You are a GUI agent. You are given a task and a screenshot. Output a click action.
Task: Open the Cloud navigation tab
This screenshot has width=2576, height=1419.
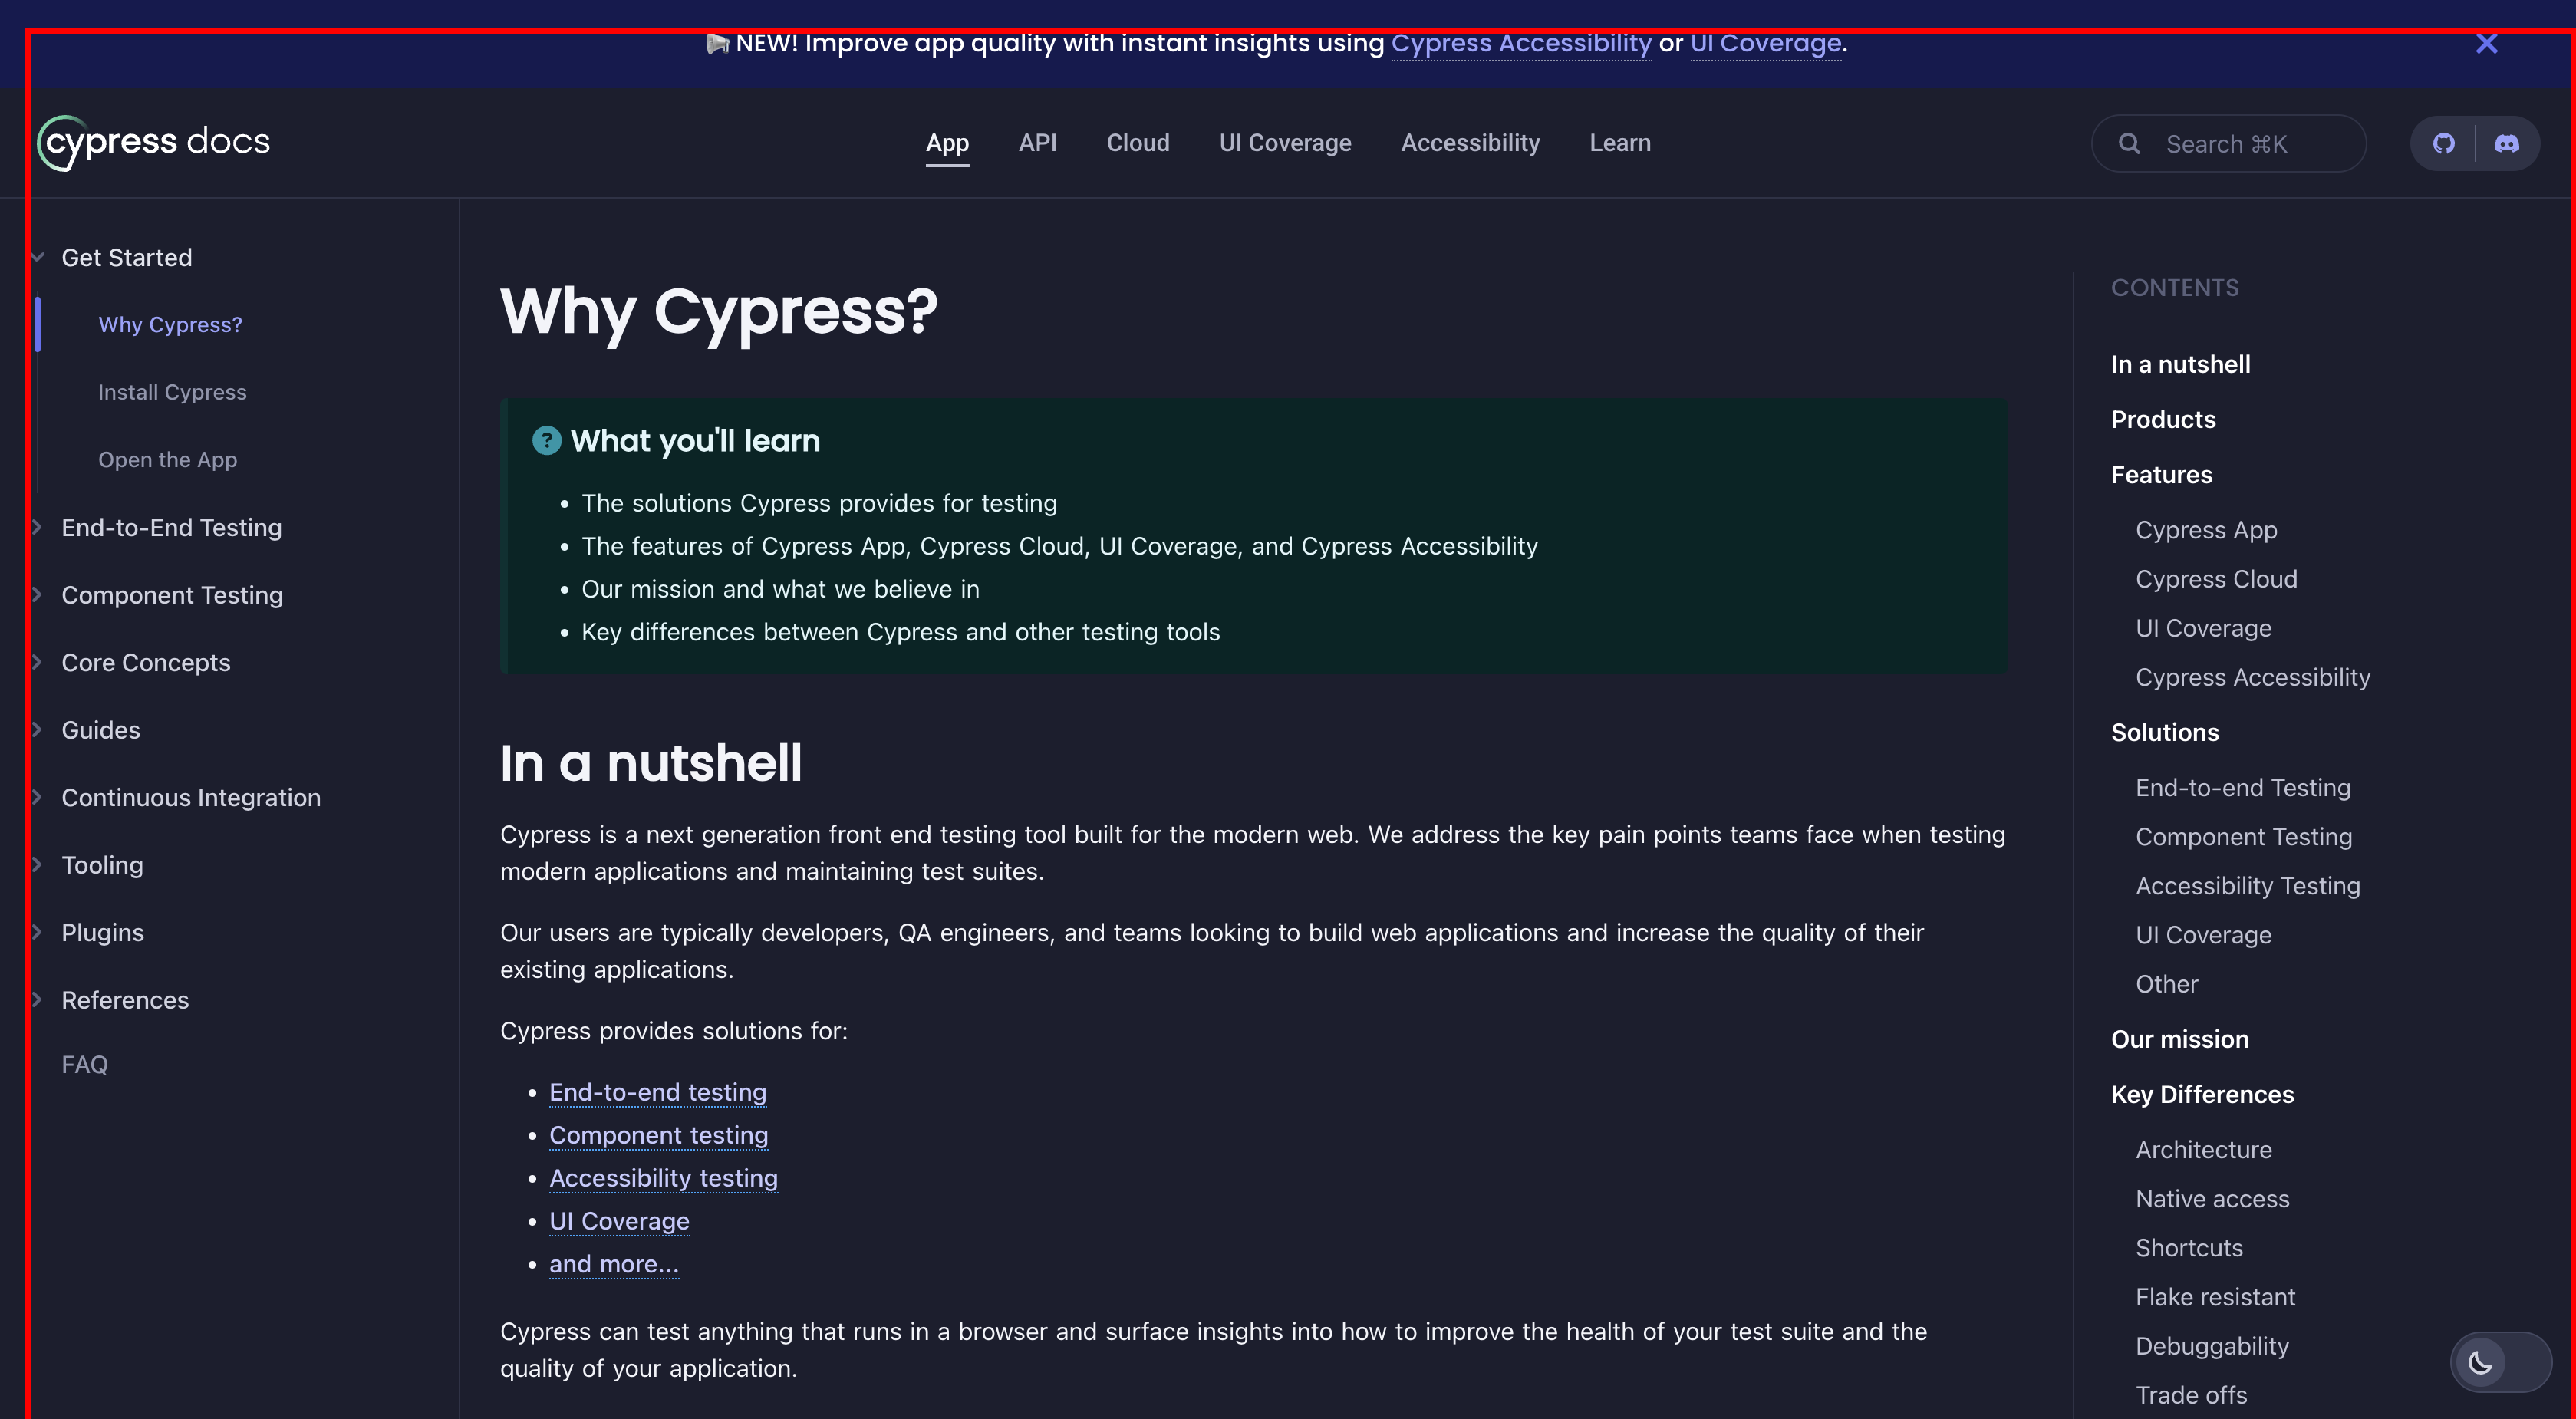click(x=1137, y=143)
